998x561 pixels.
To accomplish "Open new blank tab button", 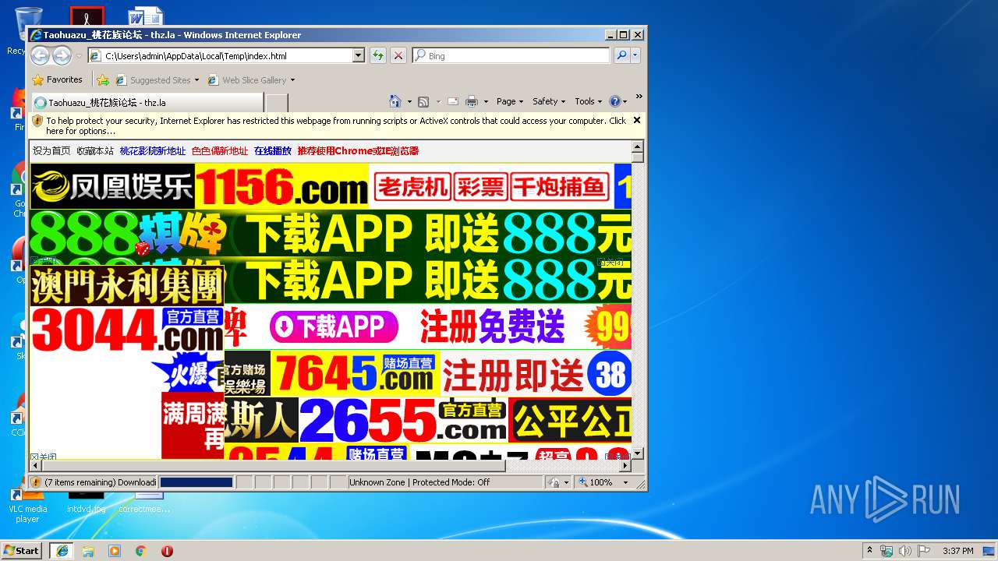I will point(277,102).
